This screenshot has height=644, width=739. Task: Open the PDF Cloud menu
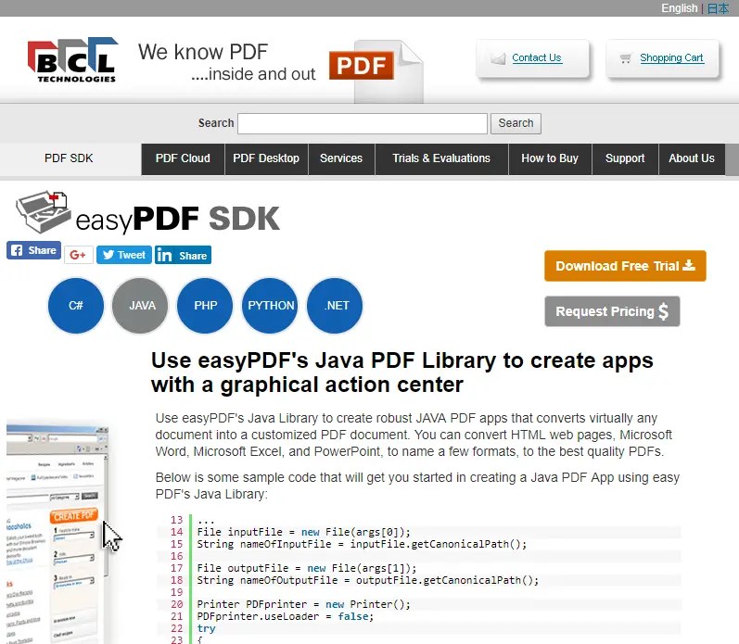183,158
